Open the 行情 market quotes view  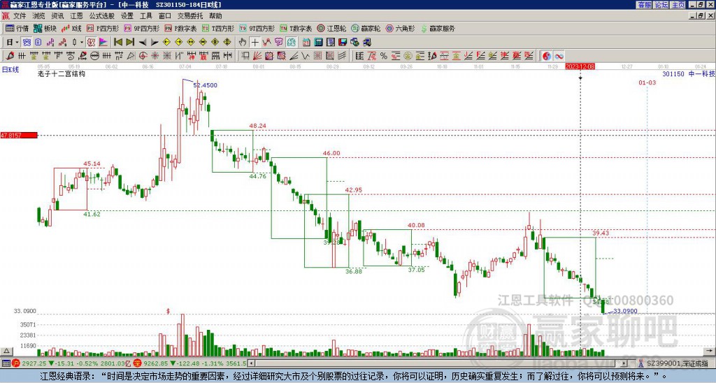17,28
